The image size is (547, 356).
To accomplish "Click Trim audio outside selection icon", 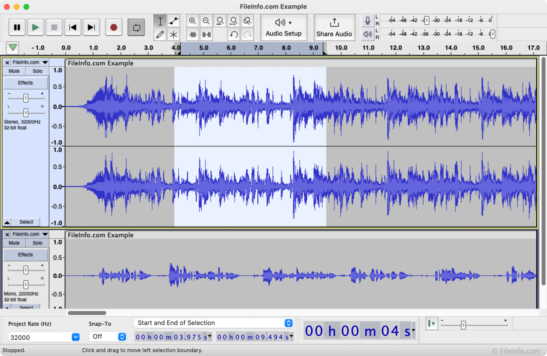I will click(193, 35).
